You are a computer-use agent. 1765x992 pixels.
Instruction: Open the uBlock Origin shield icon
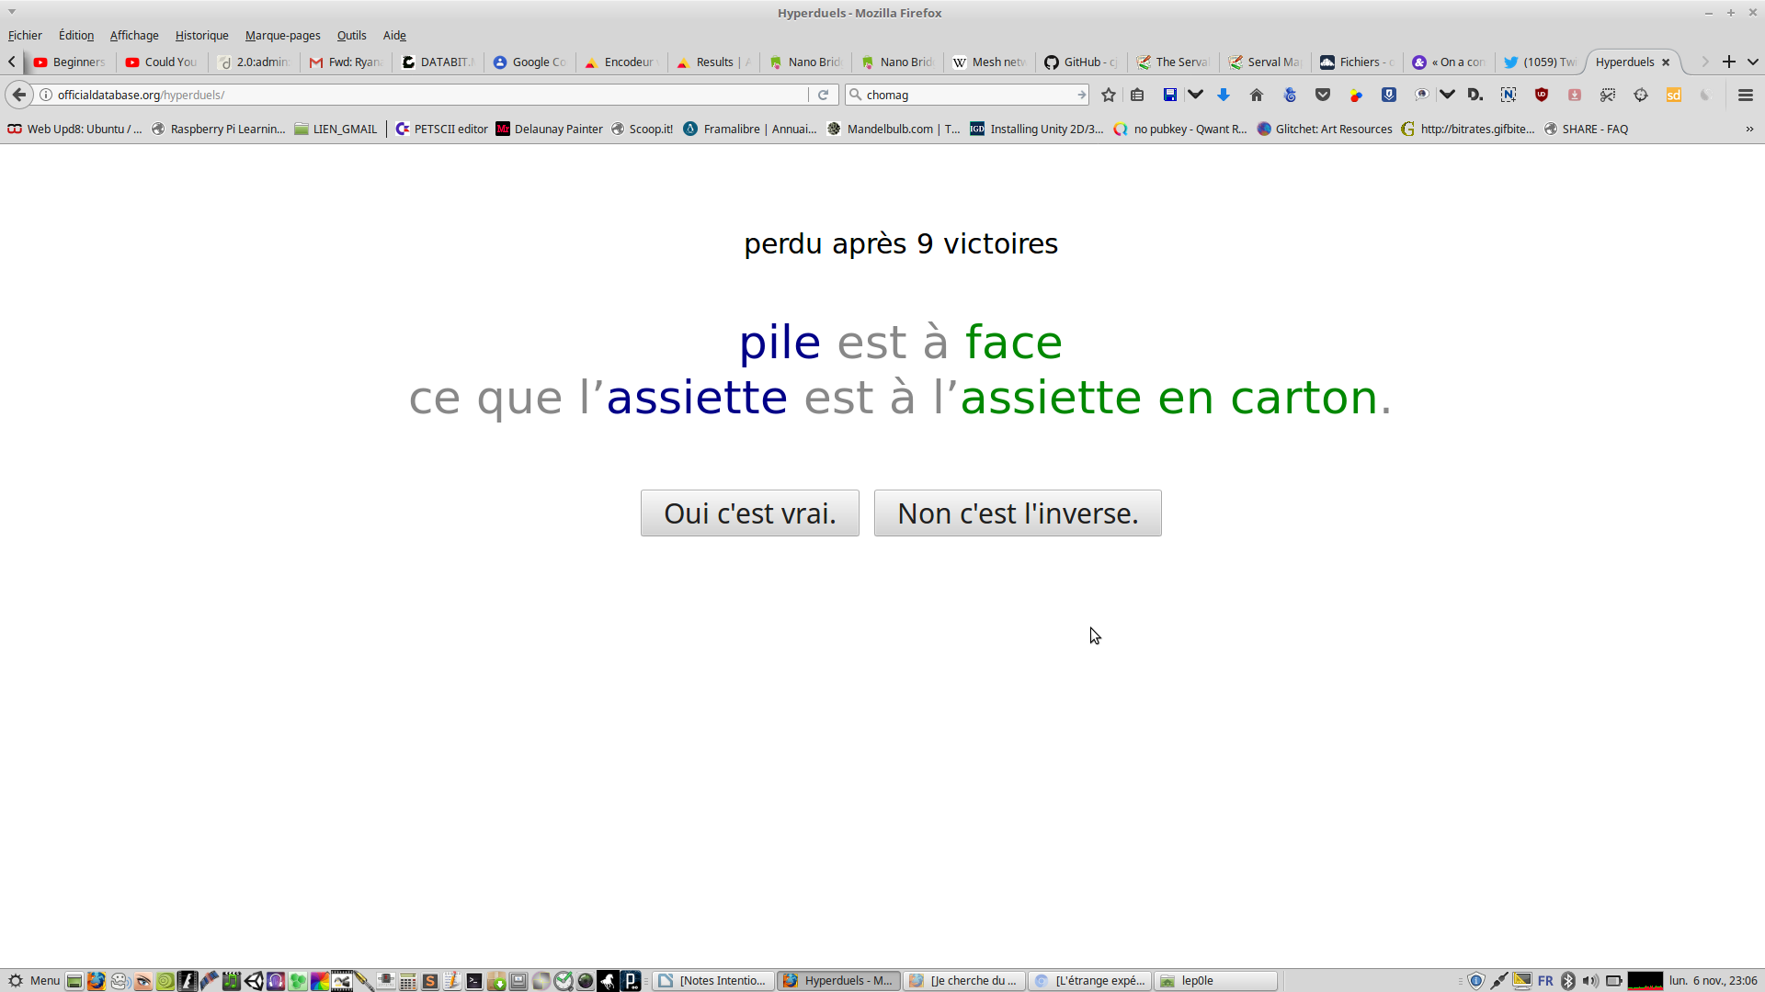click(x=1542, y=95)
